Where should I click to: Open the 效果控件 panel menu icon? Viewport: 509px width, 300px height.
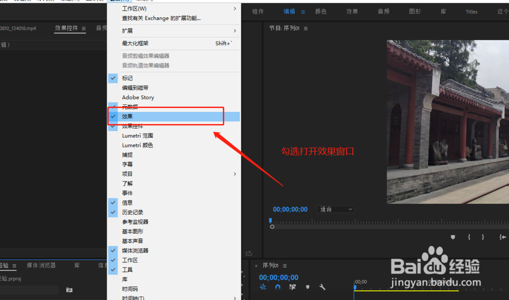coord(84,28)
